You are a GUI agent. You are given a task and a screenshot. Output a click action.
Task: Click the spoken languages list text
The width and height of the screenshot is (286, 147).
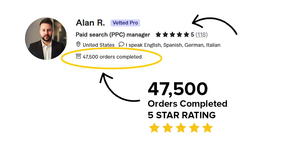pos(173,45)
